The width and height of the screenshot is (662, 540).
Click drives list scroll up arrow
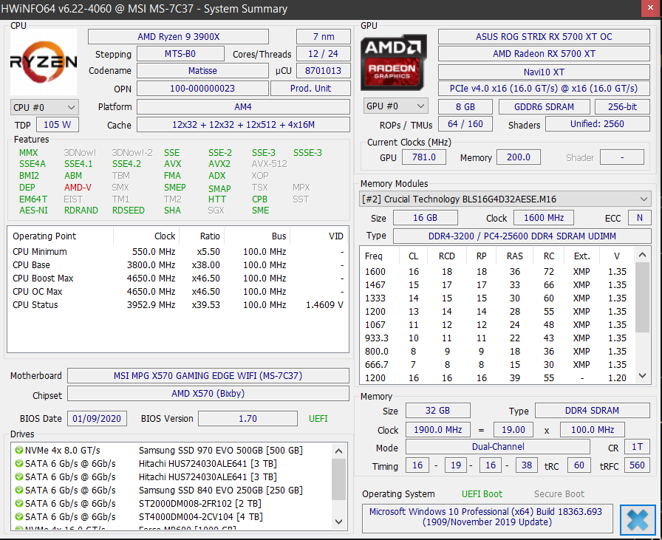click(338, 451)
